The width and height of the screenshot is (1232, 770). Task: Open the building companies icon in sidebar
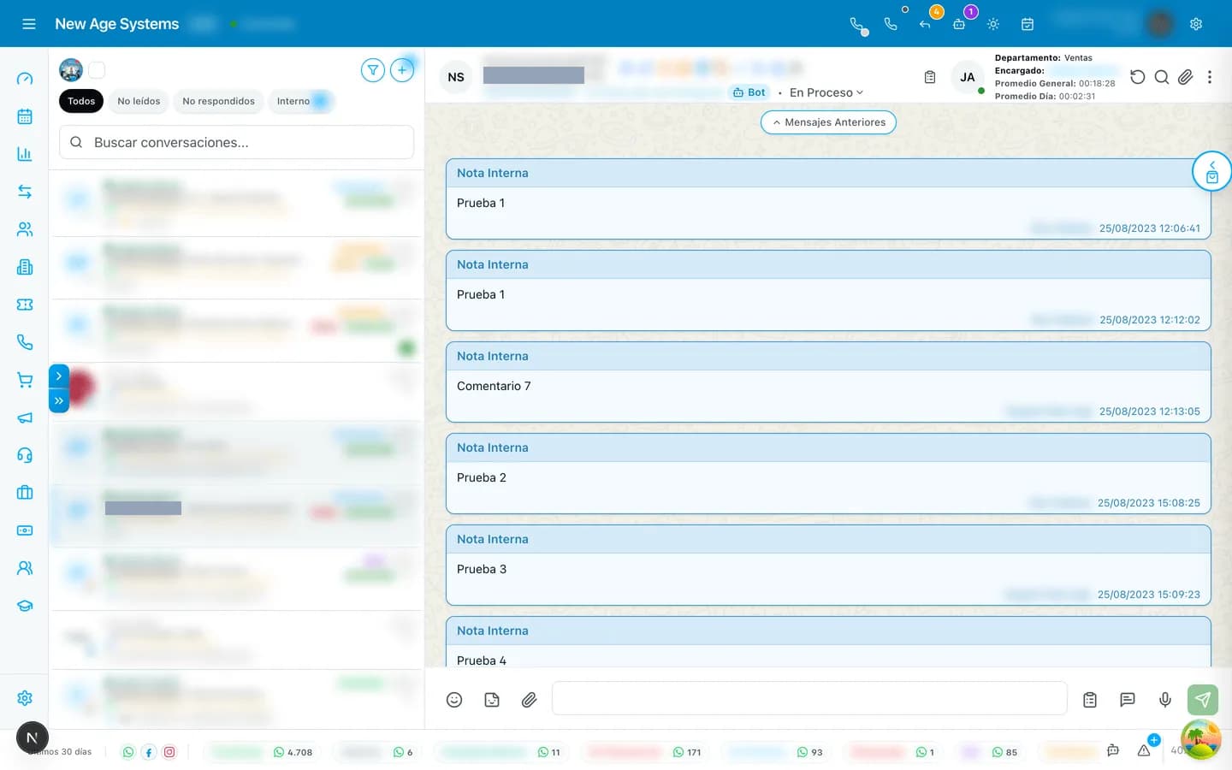point(25,267)
